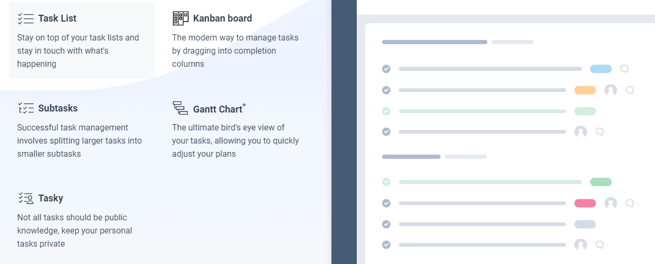Toggle the green completed checkmark in first group
655x264 pixels.
point(386,111)
